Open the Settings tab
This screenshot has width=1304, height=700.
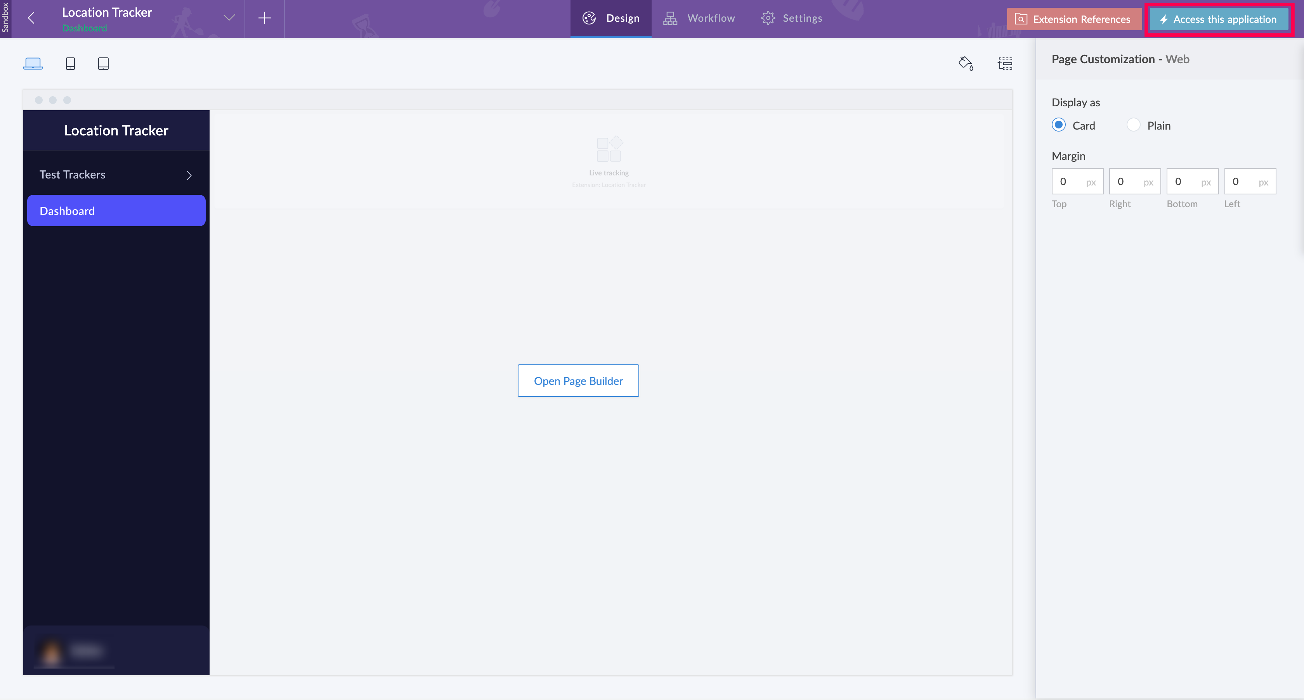click(x=792, y=18)
